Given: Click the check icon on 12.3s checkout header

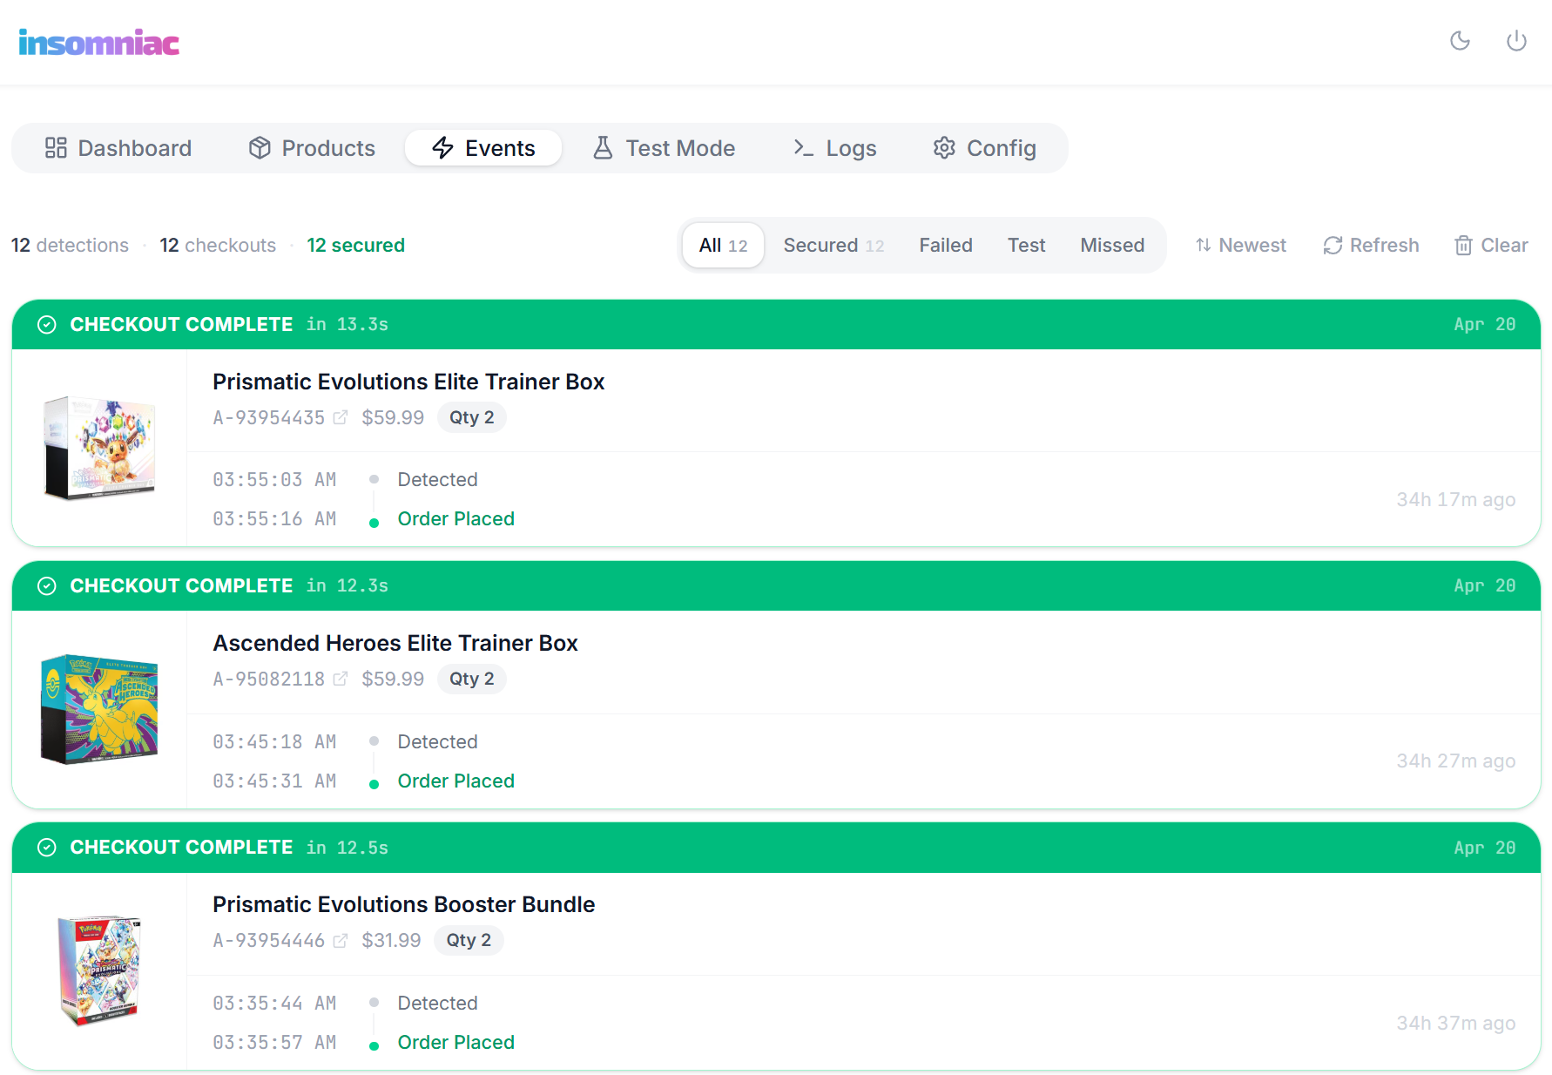Looking at the screenshot, I should [x=47, y=586].
